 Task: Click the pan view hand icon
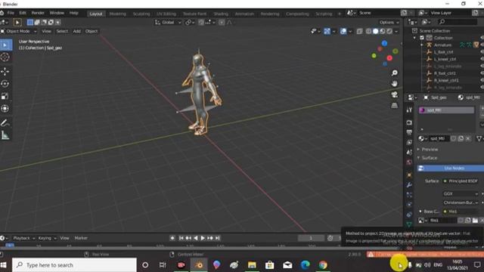click(395, 84)
